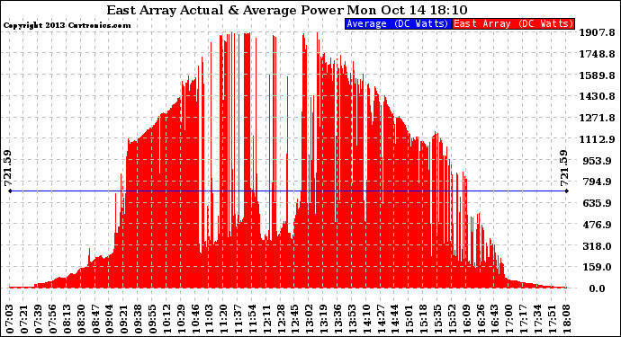This screenshot has width=621, height=337.
Task: Click the x-axis time label '11:37'
Action: (x=238, y=319)
